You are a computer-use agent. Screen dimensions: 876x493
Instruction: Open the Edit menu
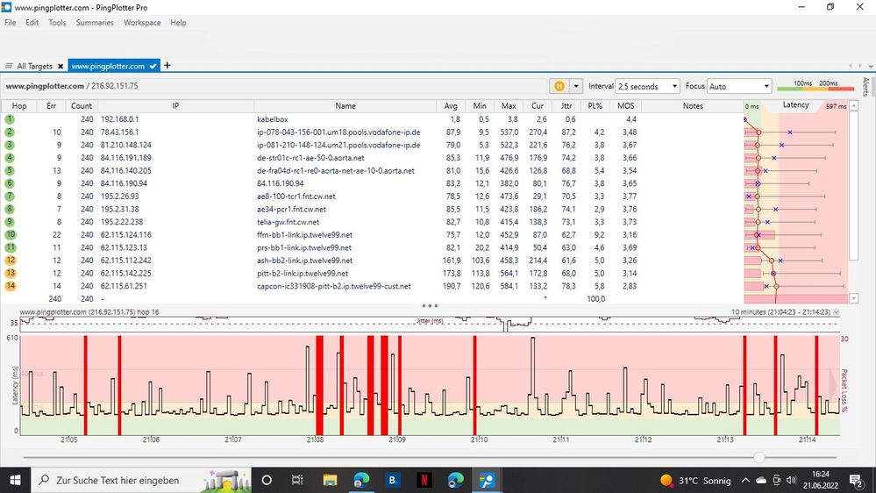[x=32, y=22]
